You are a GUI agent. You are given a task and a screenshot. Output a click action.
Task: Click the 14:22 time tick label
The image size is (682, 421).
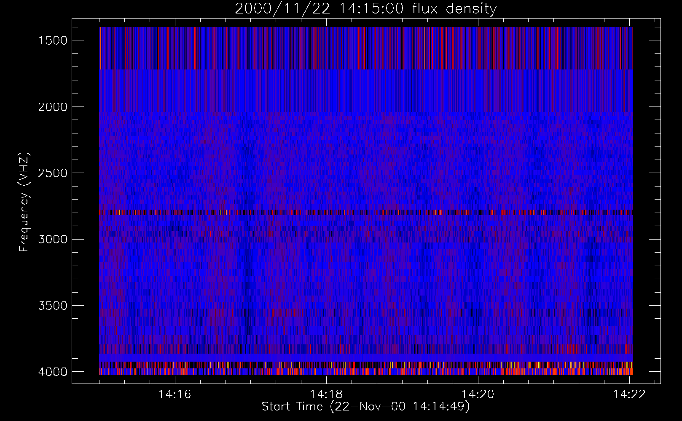tap(629, 394)
